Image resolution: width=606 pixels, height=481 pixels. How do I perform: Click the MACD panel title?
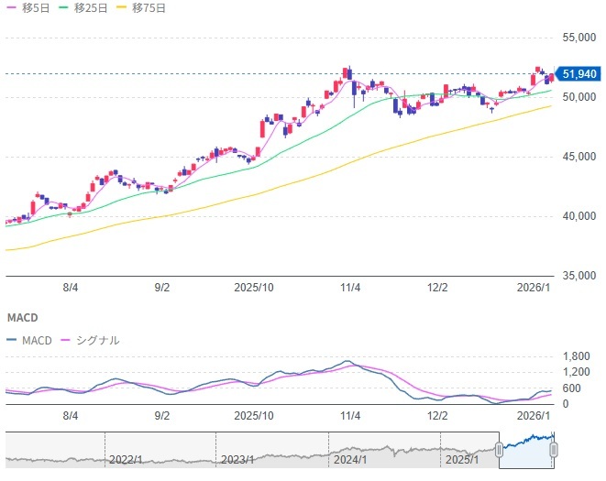(21, 318)
